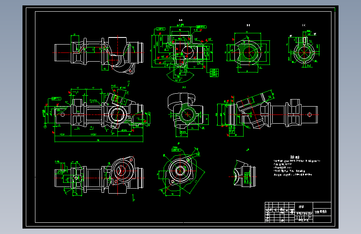Viewport: 361px width, 234px height.
Task: Click the A-A section label text
Action: [181, 20]
